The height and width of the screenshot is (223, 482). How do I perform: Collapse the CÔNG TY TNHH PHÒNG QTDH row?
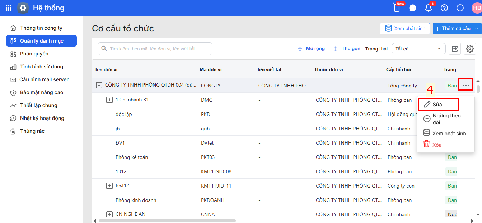[x=99, y=85]
